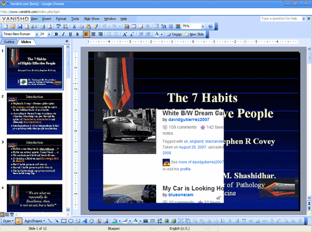Paste from clipboard

[x=89, y=26]
